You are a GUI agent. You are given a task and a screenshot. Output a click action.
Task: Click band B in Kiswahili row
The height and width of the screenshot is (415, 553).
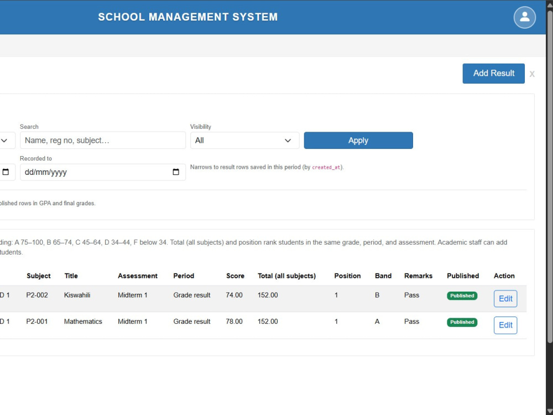[x=377, y=295]
